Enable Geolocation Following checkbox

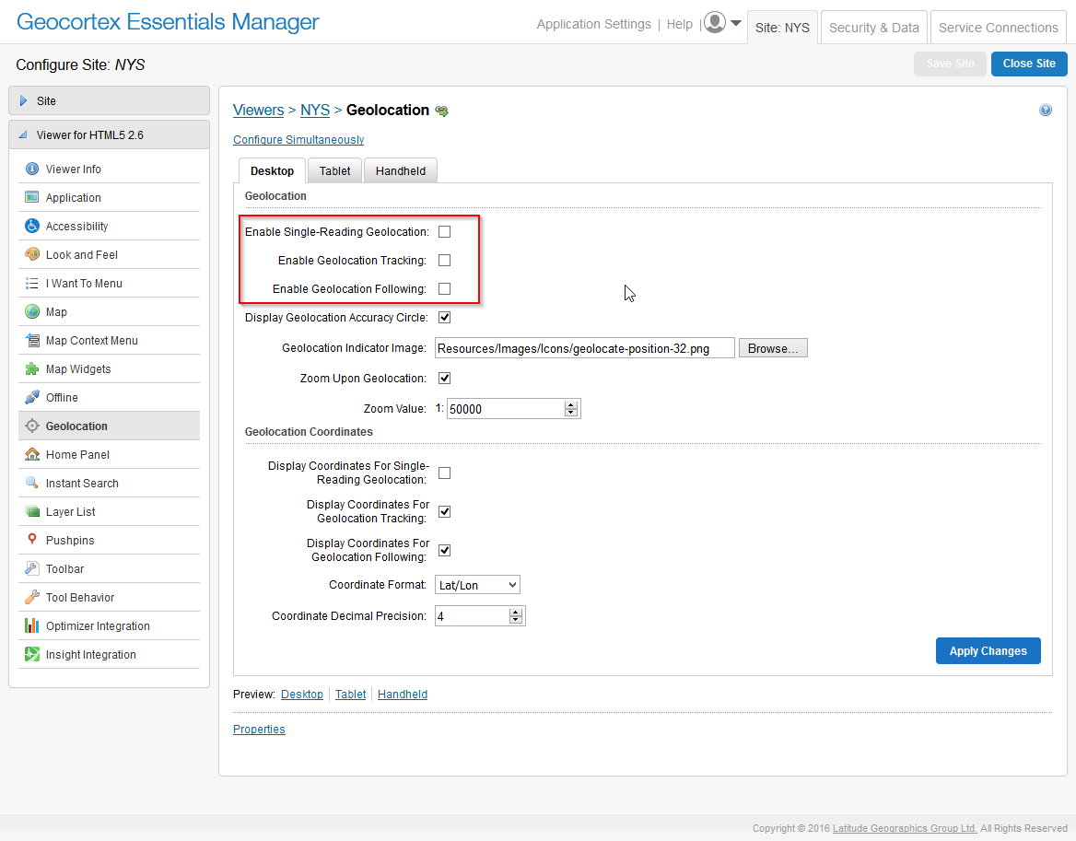[x=445, y=289]
